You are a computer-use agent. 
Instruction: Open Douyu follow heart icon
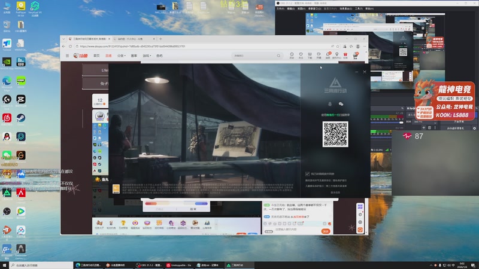pos(301,55)
